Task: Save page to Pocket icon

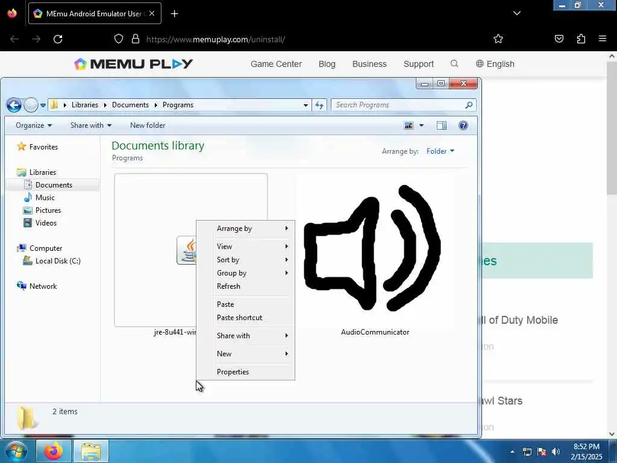Action: tap(559, 39)
